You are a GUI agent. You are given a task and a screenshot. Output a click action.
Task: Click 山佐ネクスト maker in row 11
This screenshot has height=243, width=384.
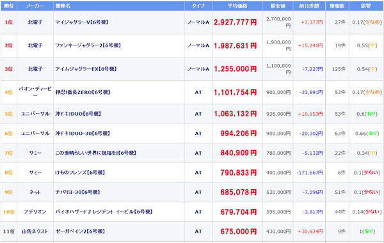click(x=35, y=231)
